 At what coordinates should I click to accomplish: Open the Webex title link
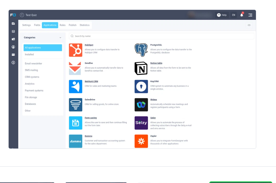click(154, 100)
